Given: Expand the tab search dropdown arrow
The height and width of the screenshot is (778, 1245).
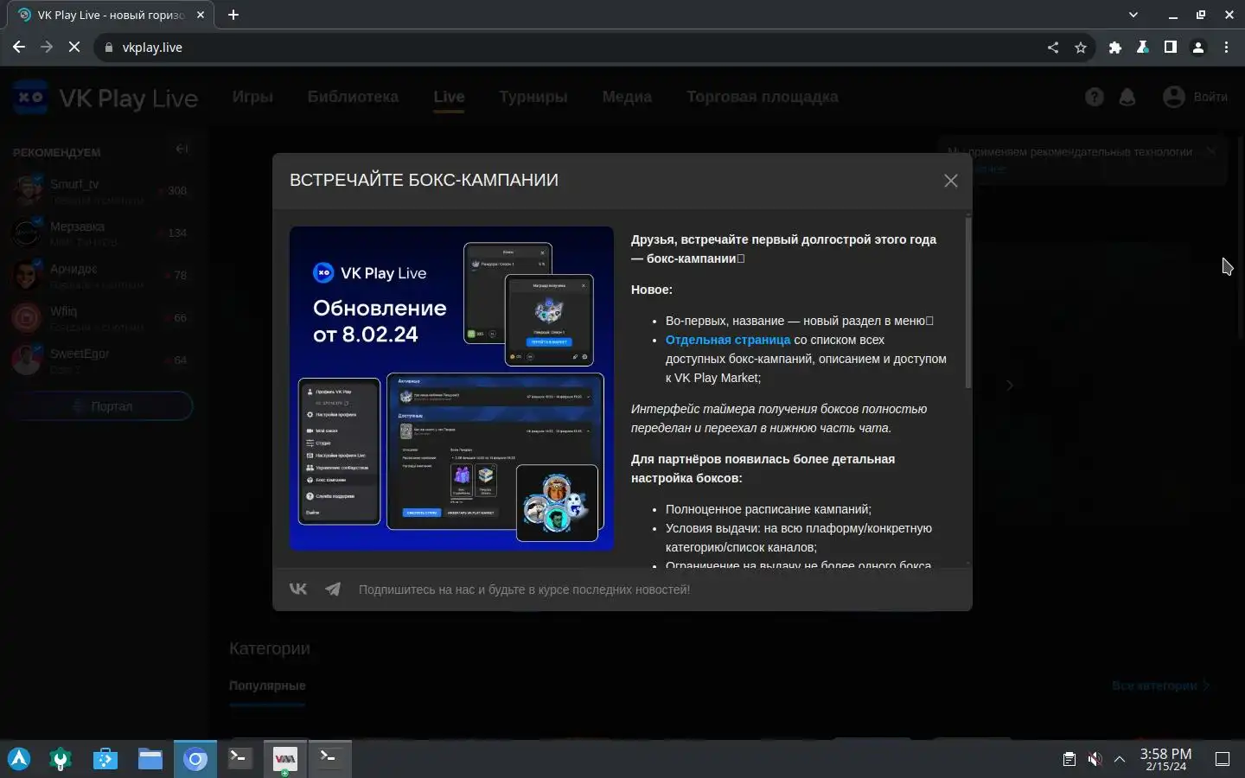Looking at the screenshot, I should (1133, 15).
